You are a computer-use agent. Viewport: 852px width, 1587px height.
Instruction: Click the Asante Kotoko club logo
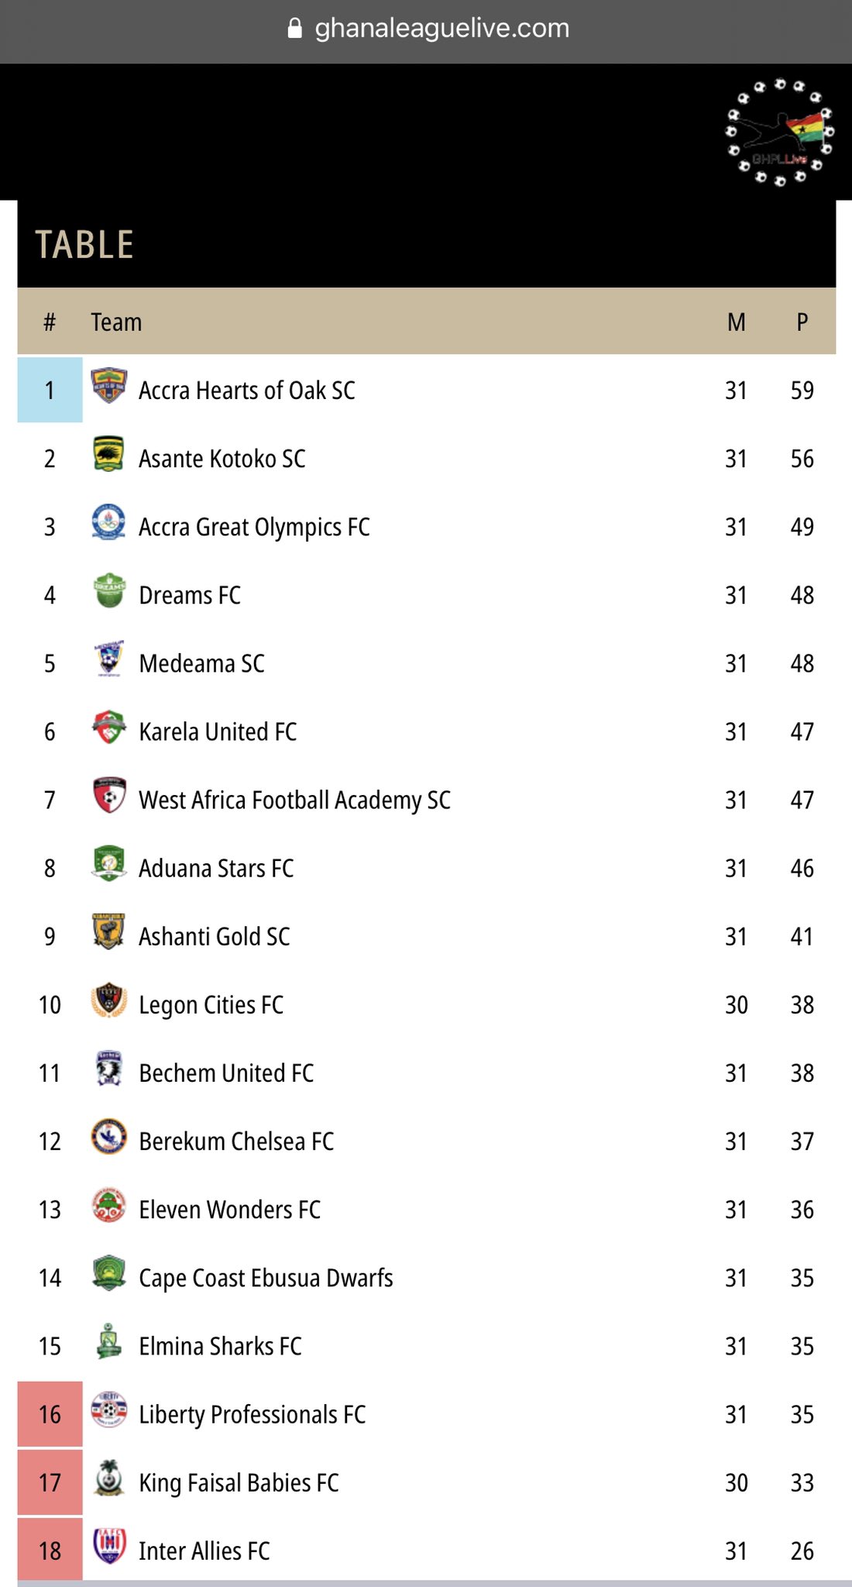click(108, 454)
